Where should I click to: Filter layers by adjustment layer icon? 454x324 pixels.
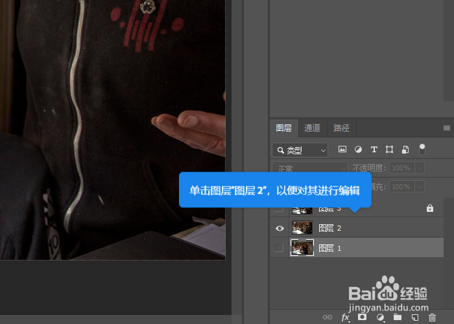358,149
